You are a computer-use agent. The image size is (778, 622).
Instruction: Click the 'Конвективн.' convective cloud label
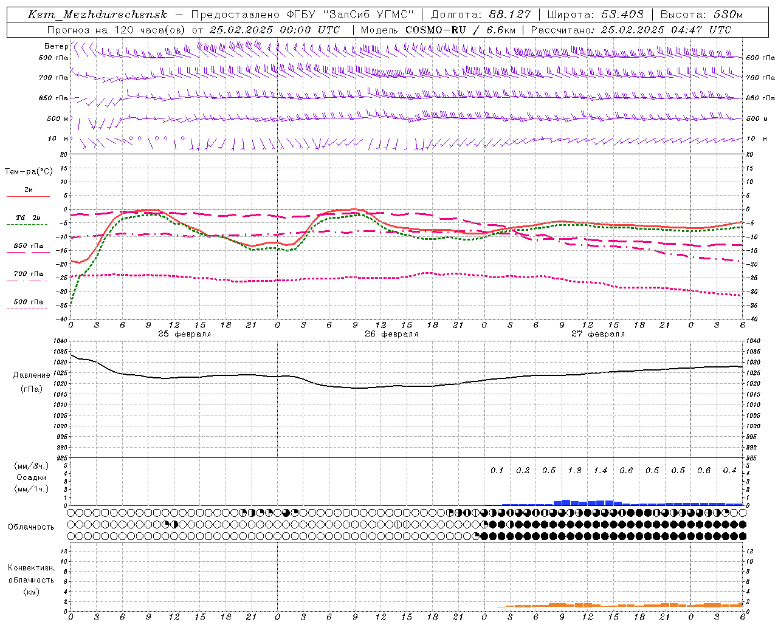point(31,568)
